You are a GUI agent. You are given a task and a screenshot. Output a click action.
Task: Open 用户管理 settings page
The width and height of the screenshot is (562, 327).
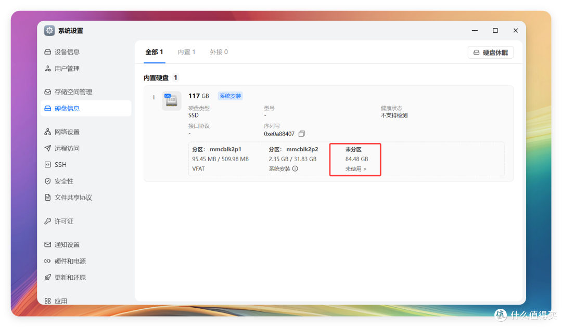[x=67, y=69]
